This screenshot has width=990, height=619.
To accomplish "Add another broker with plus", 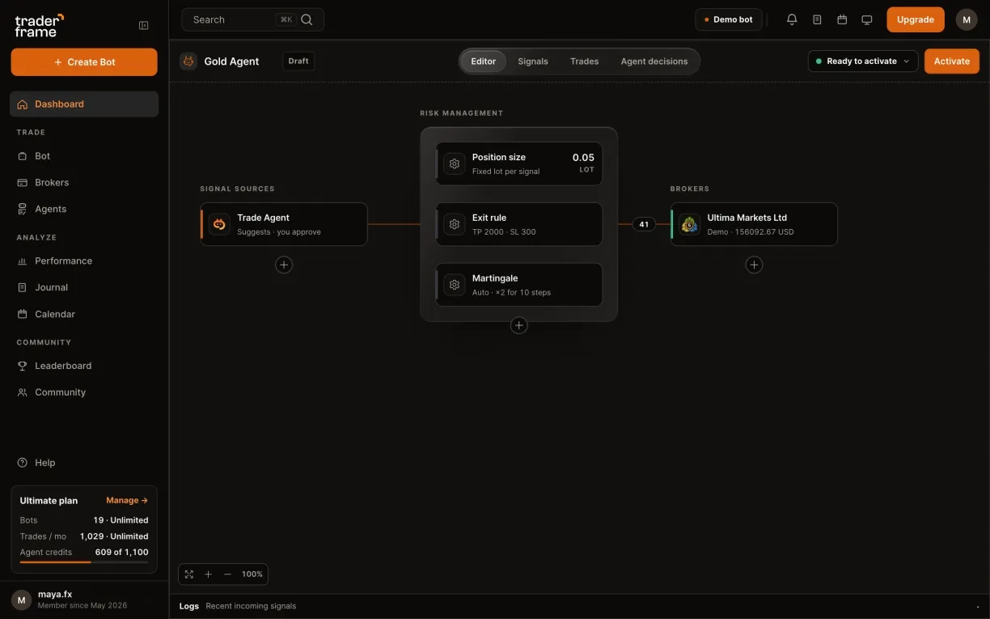I will coord(754,265).
